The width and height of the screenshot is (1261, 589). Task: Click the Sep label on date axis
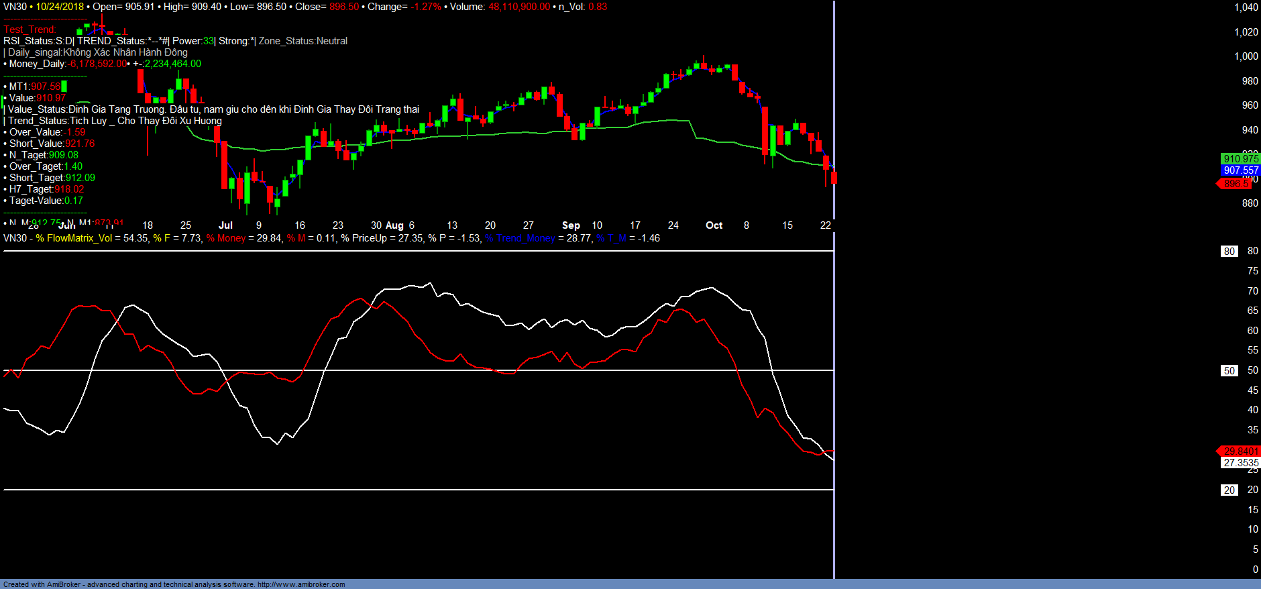coord(571,225)
